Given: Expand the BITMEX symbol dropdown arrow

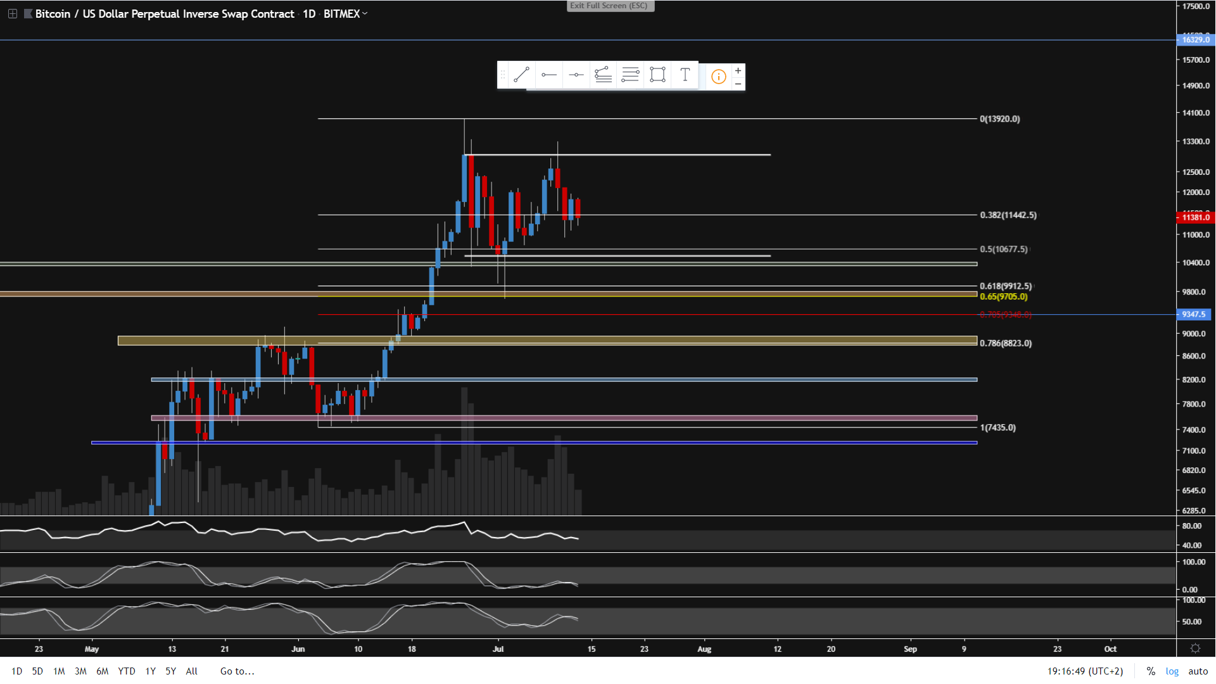Looking at the screenshot, I should 365,13.
